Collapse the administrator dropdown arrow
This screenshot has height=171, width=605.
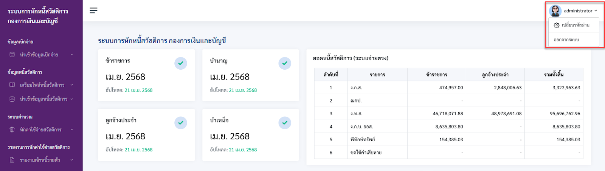[596, 11]
